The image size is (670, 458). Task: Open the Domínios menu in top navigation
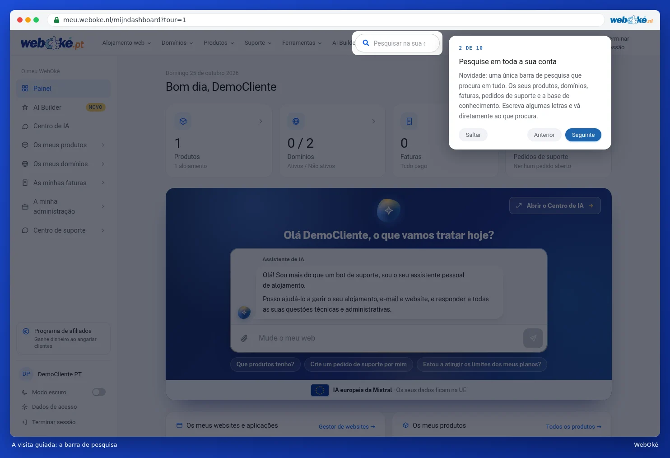coord(177,43)
